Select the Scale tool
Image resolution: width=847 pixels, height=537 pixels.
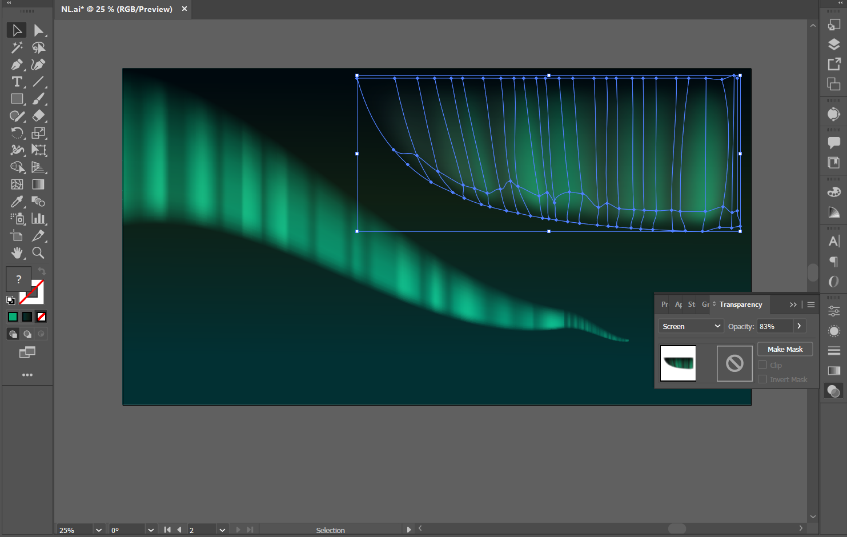coord(38,133)
